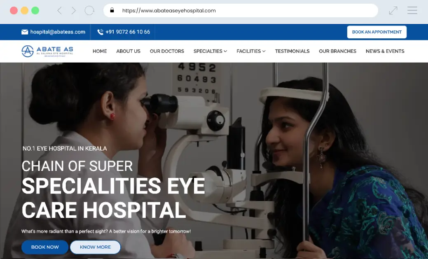The width and height of the screenshot is (428, 259).
Task: Click the padlock security icon
Action: pos(111,11)
